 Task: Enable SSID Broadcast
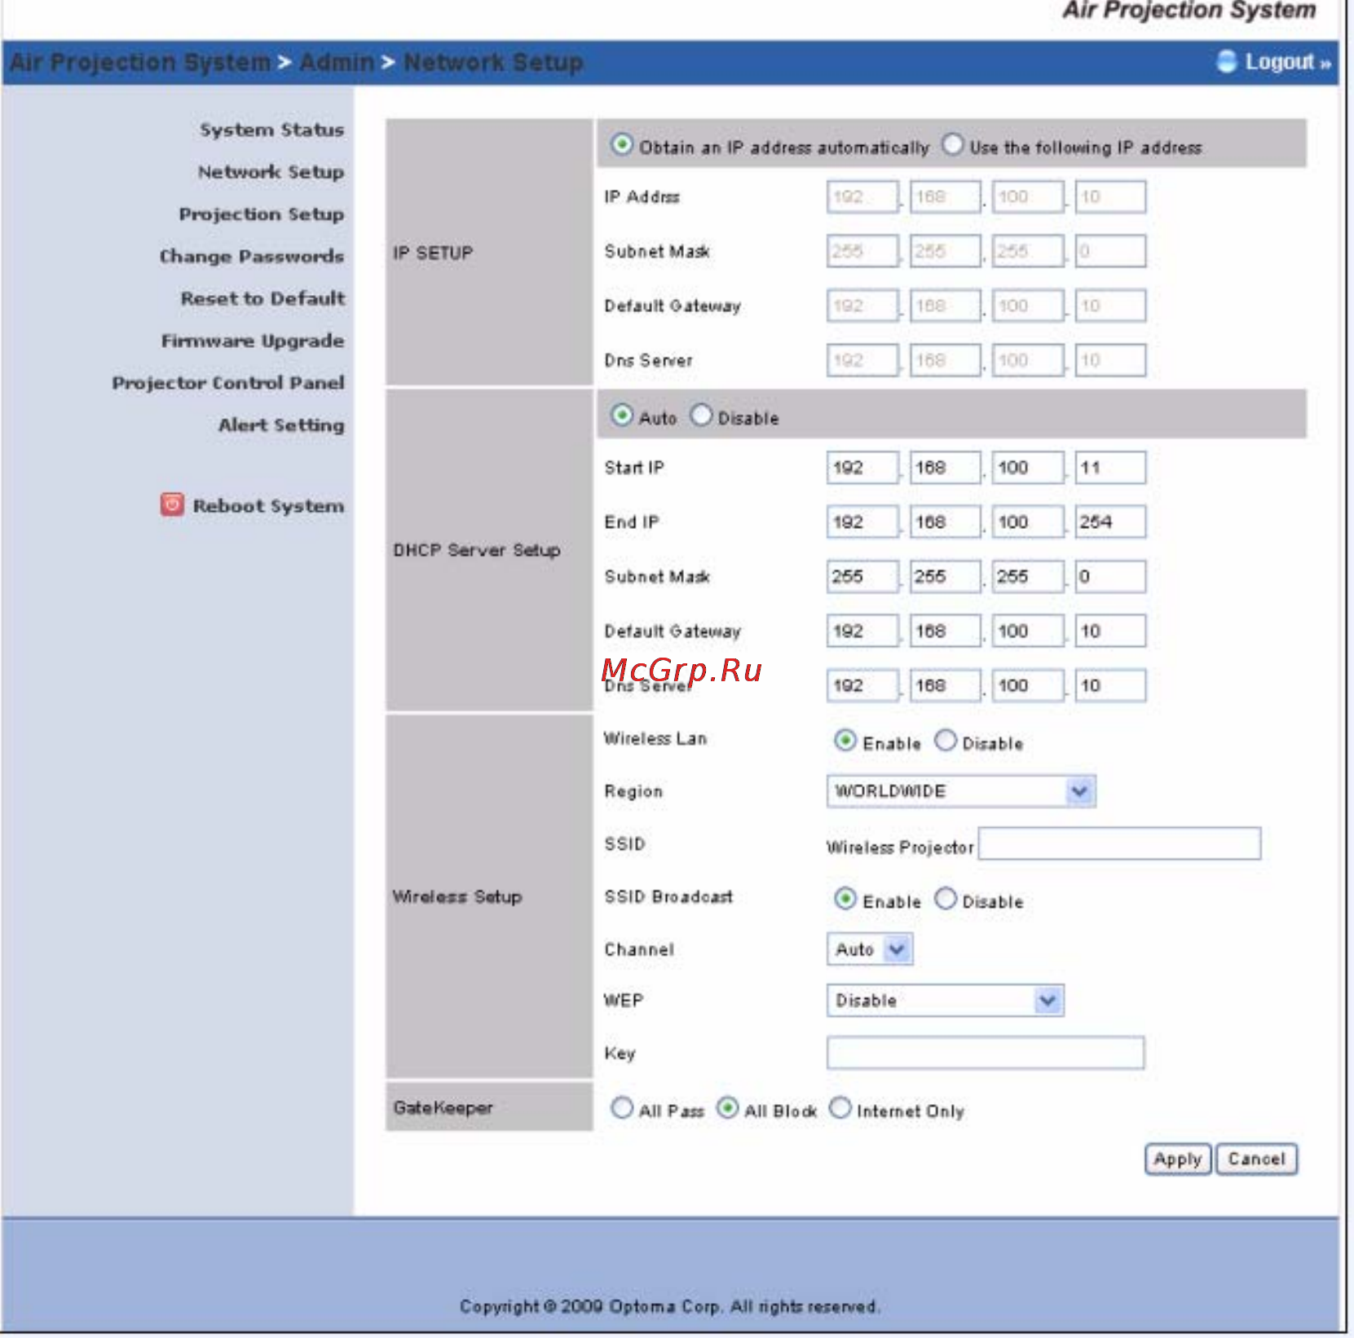coord(845,899)
